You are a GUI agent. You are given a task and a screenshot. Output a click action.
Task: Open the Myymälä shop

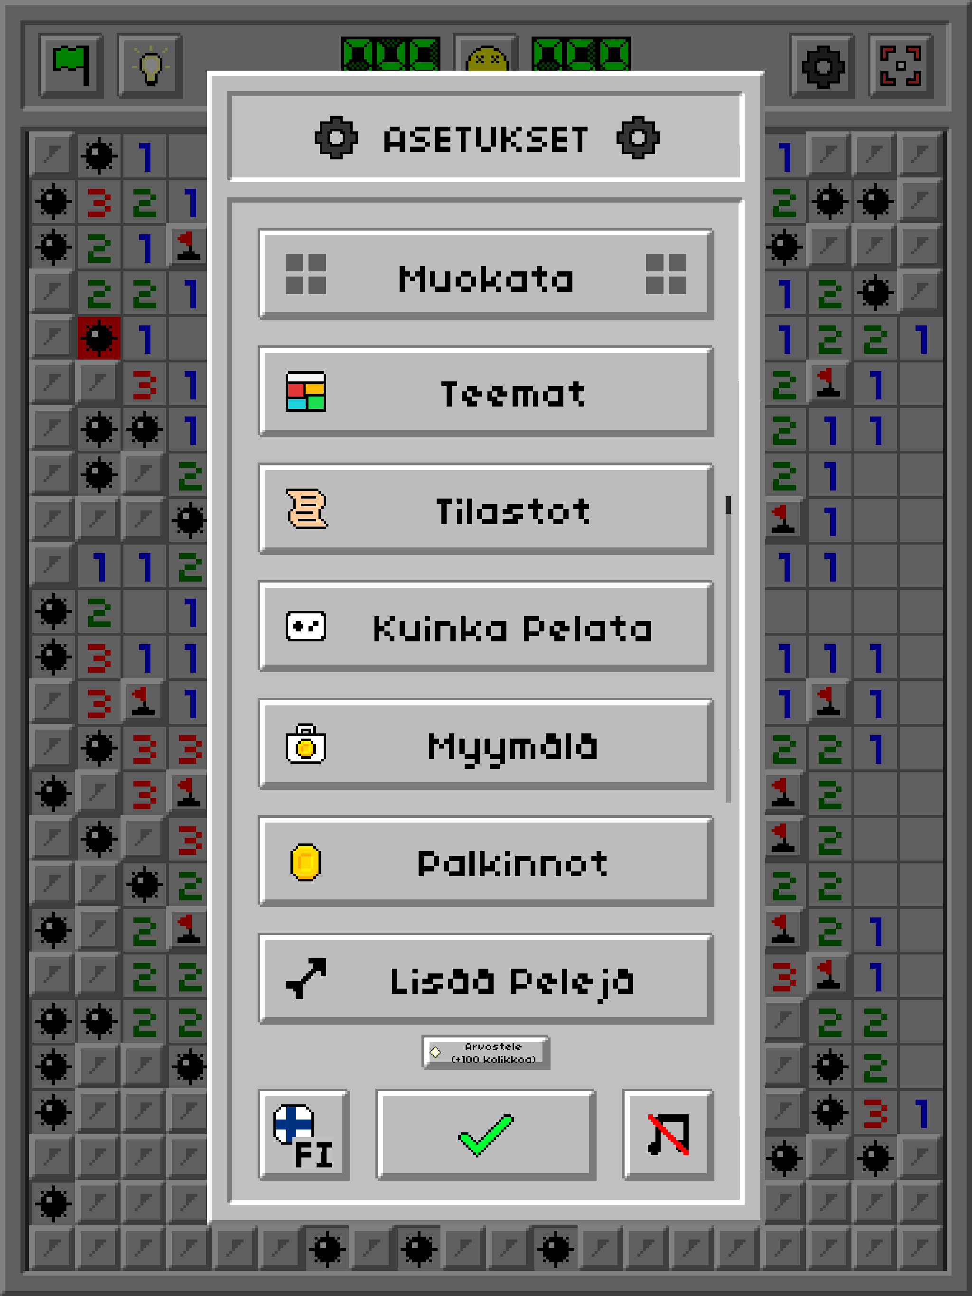tap(486, 744)
